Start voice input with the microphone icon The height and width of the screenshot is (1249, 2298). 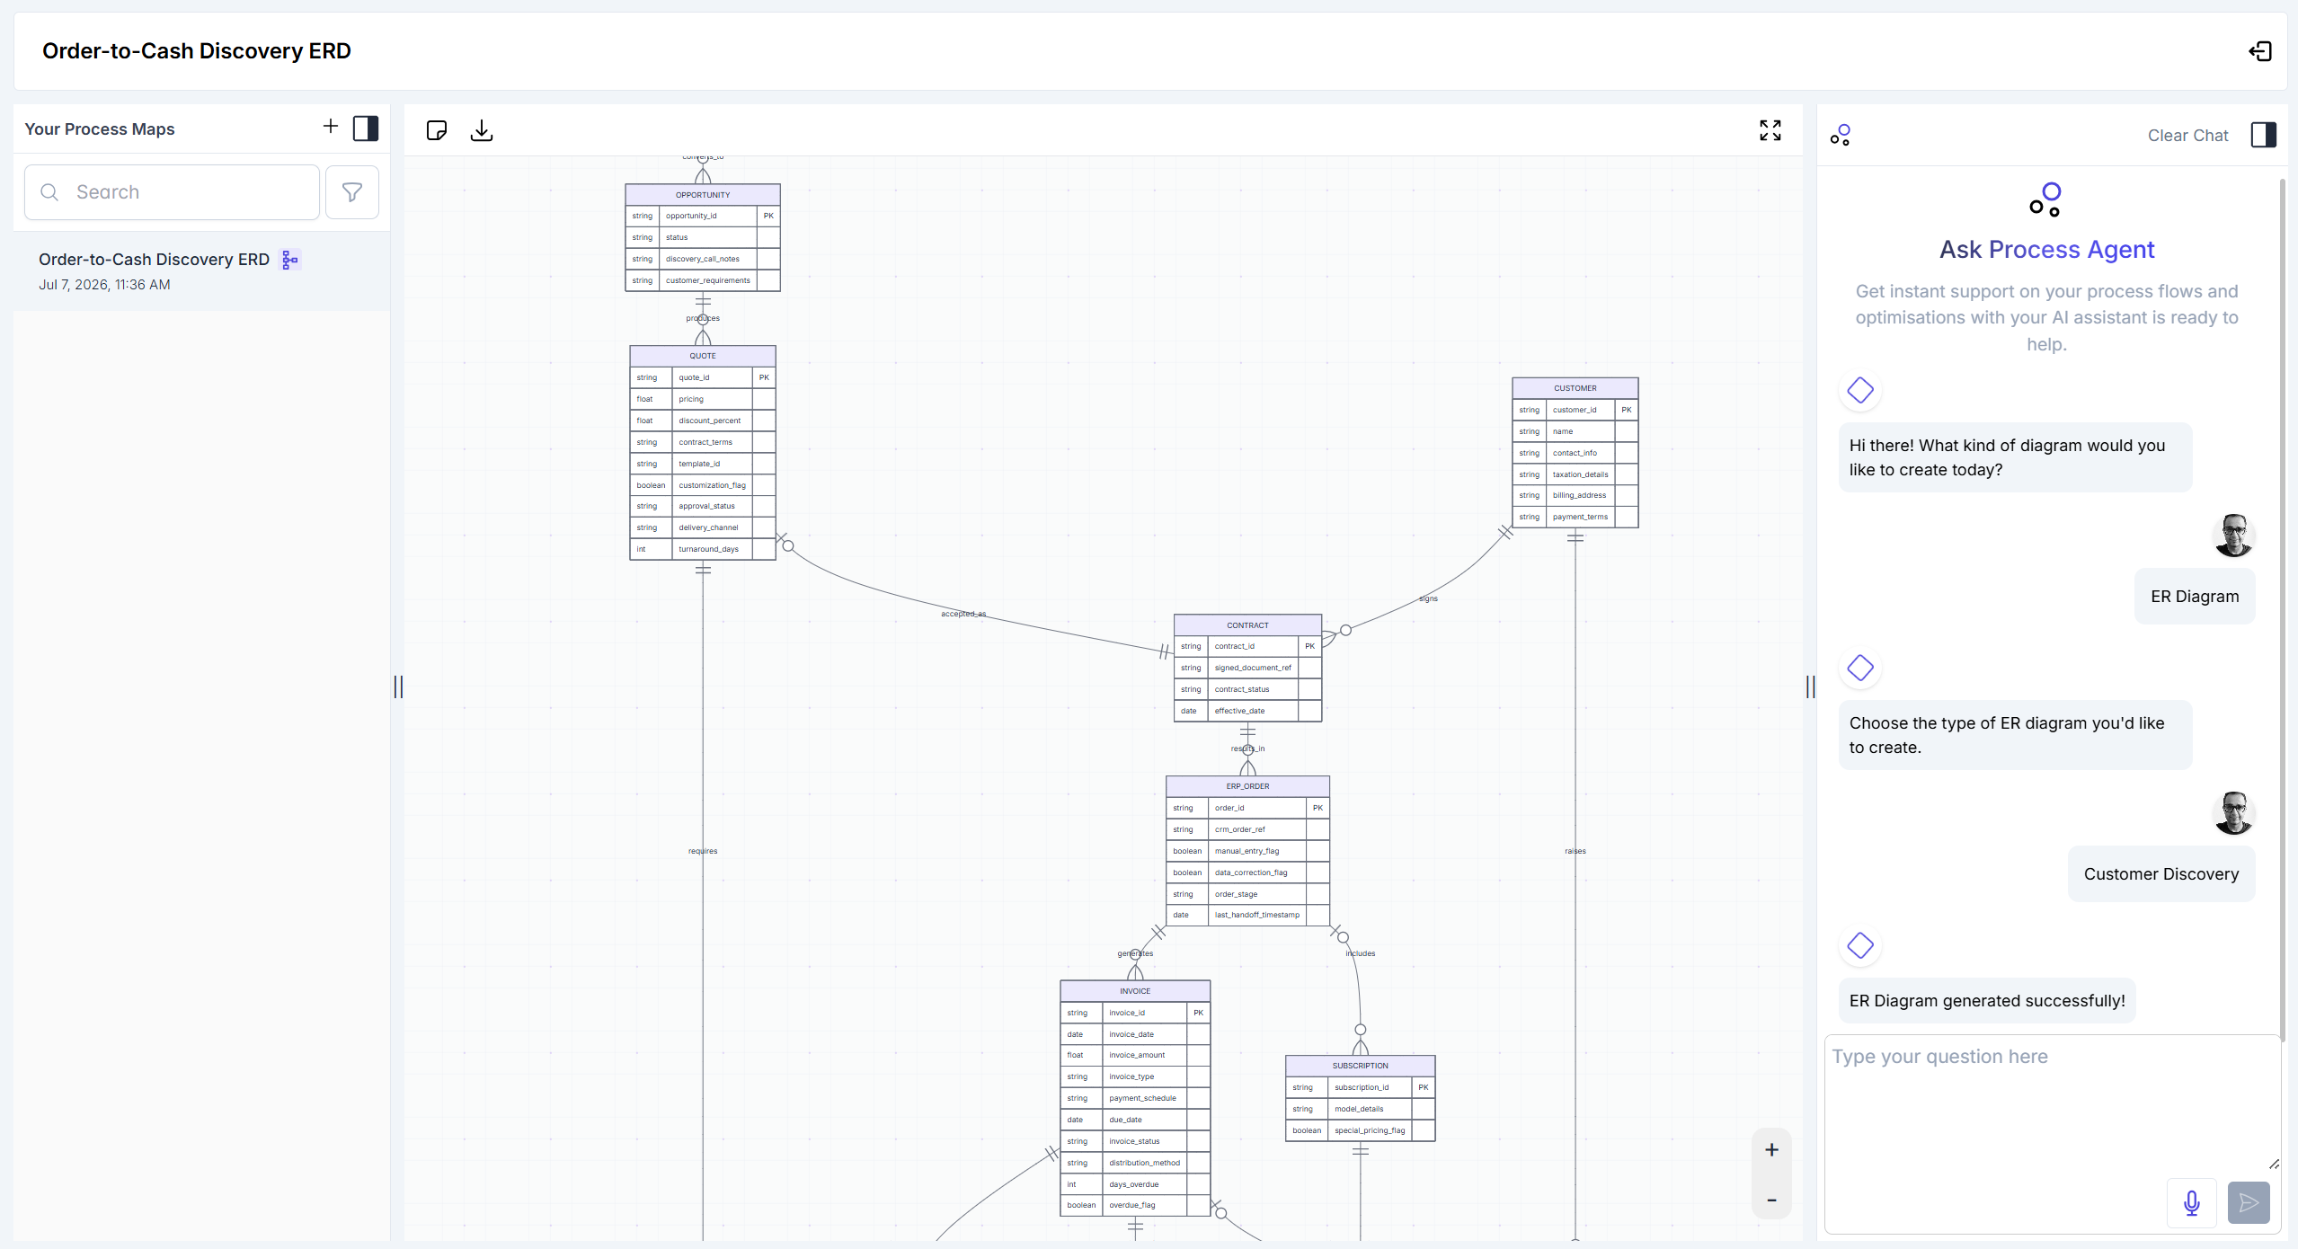click(2191, 1203)
